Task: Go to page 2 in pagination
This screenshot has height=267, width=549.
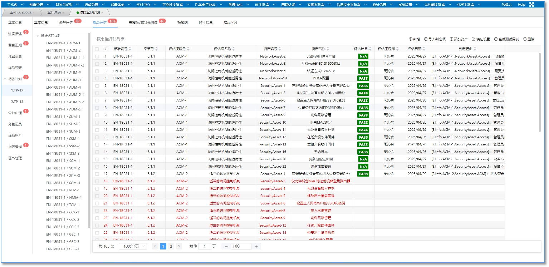Action: pyautogui.click(x=171, y=246)
